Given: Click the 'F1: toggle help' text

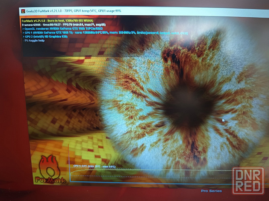Looking at the screenshot, I should tap(34, 41).
